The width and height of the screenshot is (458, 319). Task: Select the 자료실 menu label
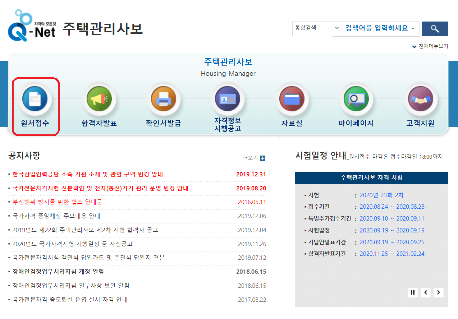pyautogui.click(x=292, y=123)
